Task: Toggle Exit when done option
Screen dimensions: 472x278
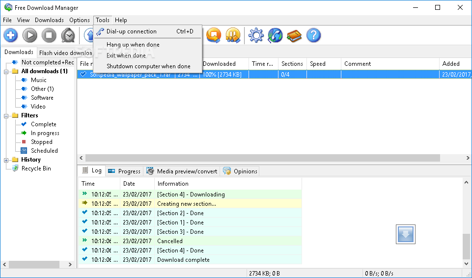Action: pyautogui.click(x=147, y=56)
